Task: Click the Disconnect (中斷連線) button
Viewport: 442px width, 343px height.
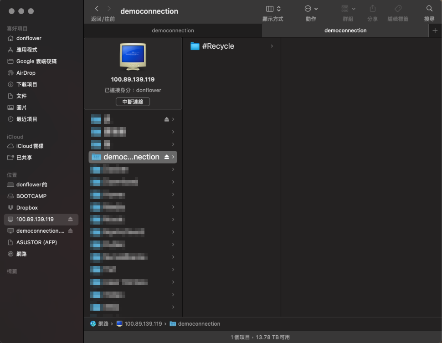Action: click(x=133, y=102)
